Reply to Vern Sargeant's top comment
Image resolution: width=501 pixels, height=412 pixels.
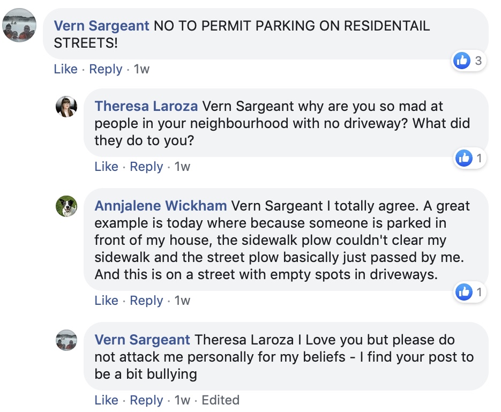[x=106, y=69]
